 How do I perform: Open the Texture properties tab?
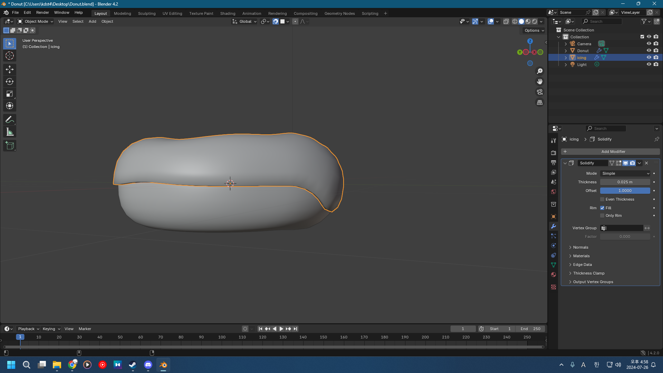pyautogui.click(x=554, y=287)
